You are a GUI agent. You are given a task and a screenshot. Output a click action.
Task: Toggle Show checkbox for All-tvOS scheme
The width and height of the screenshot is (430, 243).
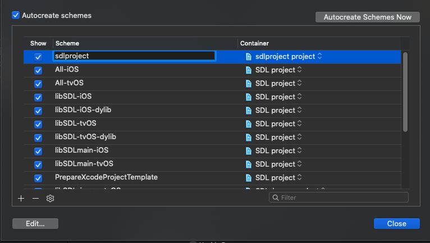coord(38,84)
